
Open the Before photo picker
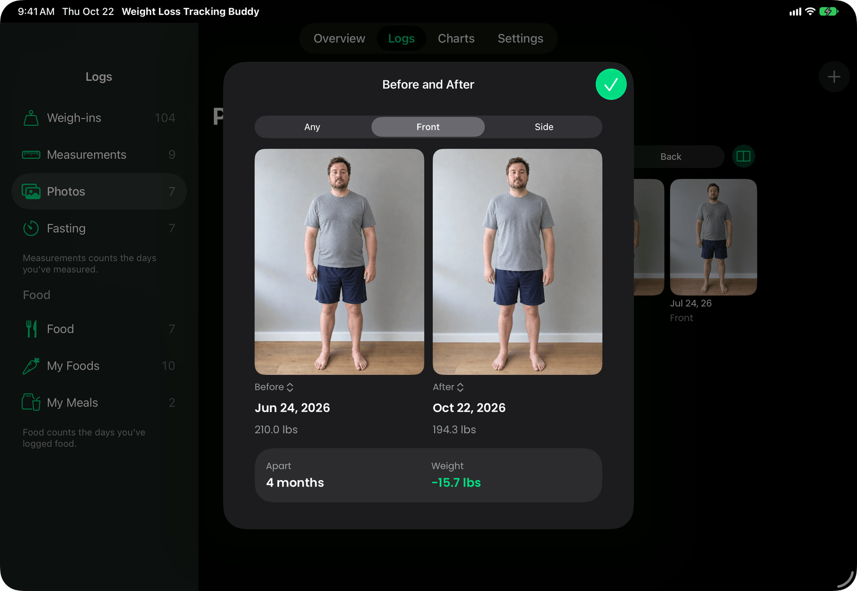(x=274, y=387)
